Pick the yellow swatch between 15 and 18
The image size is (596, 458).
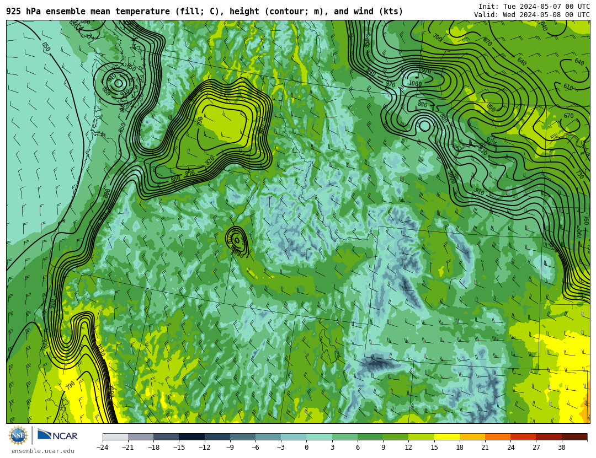point(446,437)
